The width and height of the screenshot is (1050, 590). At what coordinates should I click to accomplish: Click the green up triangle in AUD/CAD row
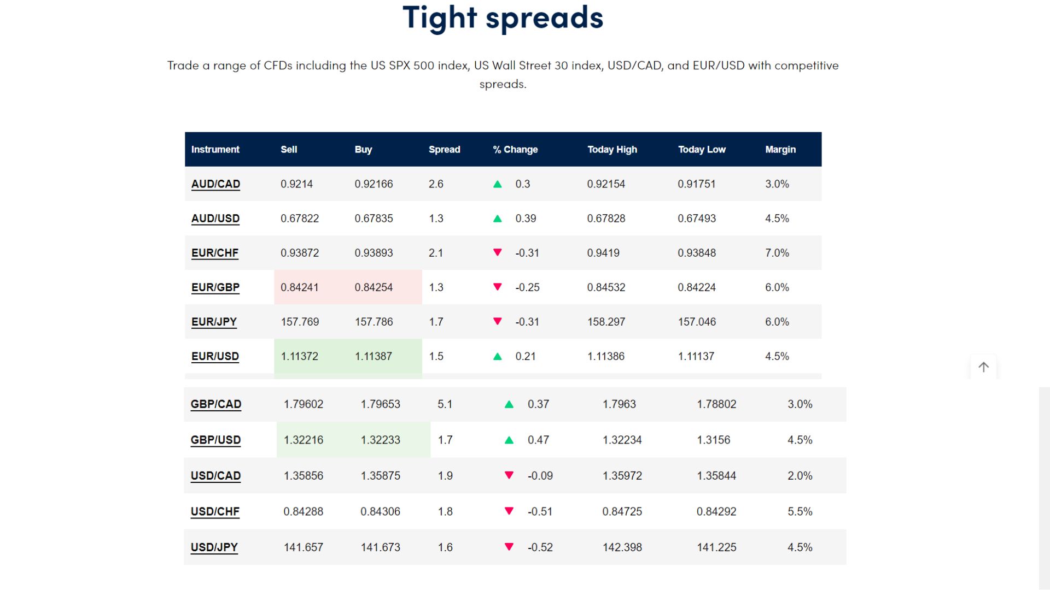(x=498, y=184)
